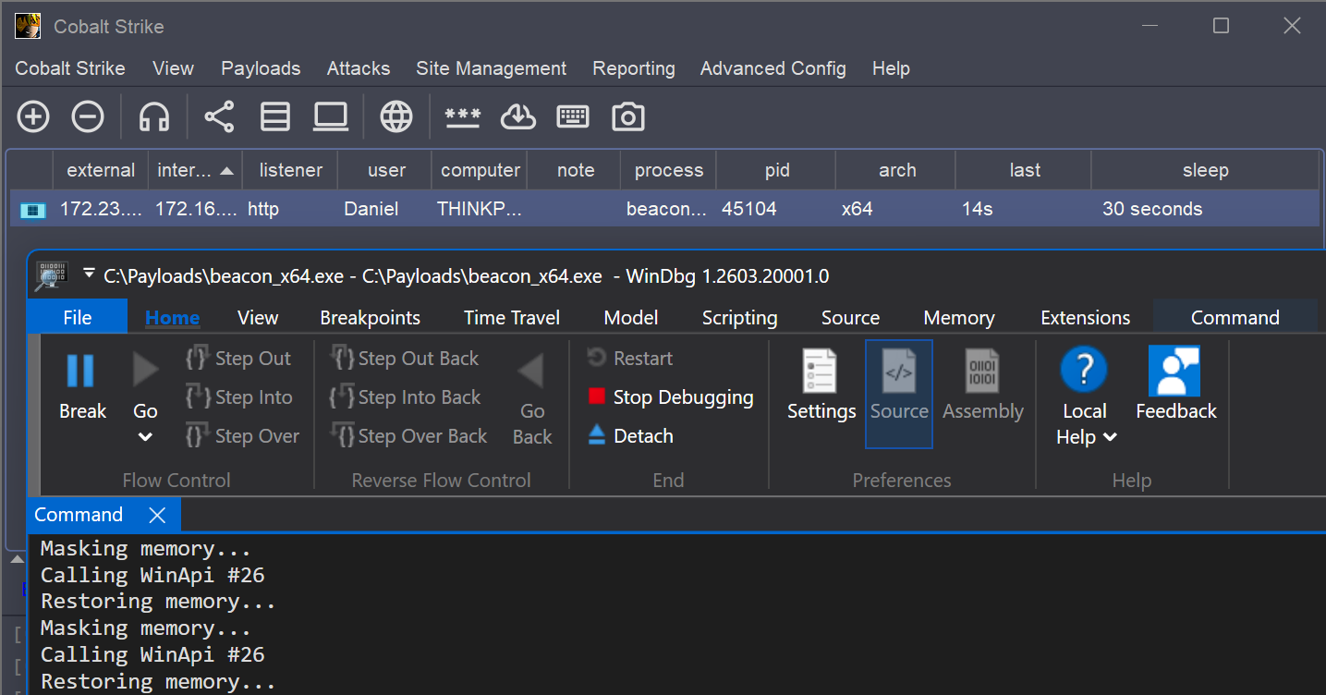Click Step Out in Flow Control
Image resolution: width=1326 pixels, height=695 pixels.
pos(238,359)
